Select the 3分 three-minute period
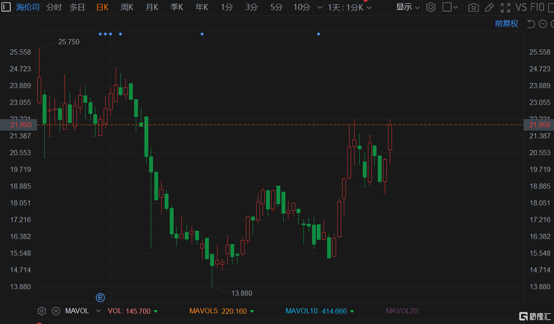 pyautogui.click(x=252, y=7)
